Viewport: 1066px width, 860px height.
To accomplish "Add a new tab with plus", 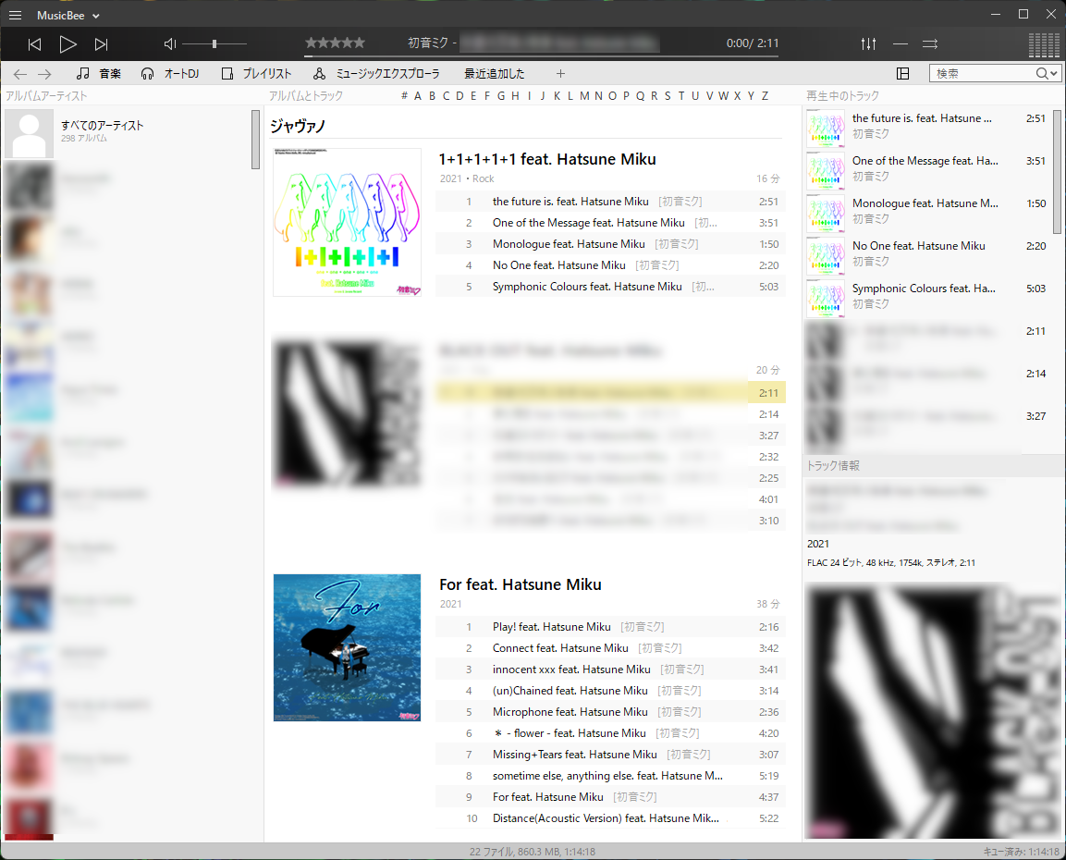I will [x=560, y=73].
